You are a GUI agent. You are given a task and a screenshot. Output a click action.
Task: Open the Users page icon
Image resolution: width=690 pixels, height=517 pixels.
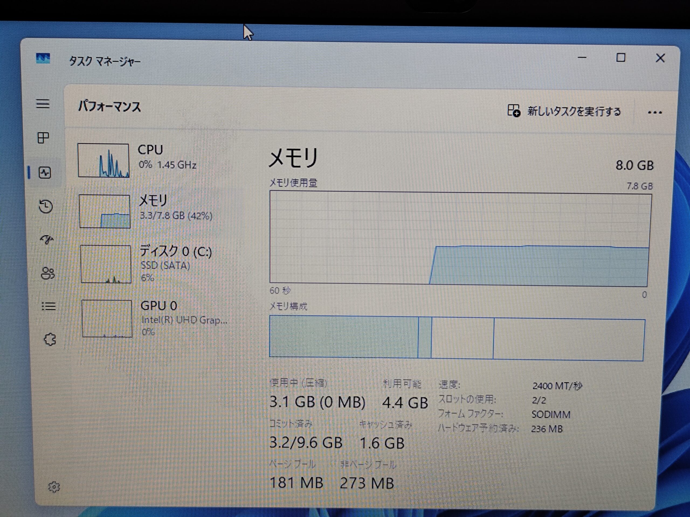[48, 273]
